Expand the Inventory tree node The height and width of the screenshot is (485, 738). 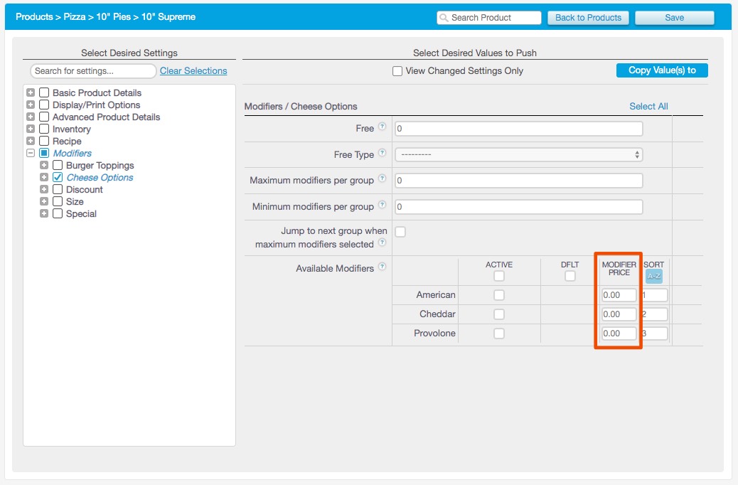[31, 129]
